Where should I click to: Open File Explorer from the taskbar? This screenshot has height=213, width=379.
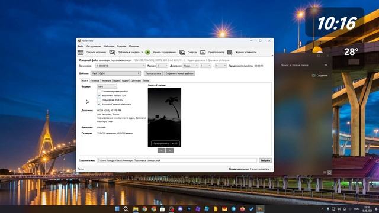[136, 209]
